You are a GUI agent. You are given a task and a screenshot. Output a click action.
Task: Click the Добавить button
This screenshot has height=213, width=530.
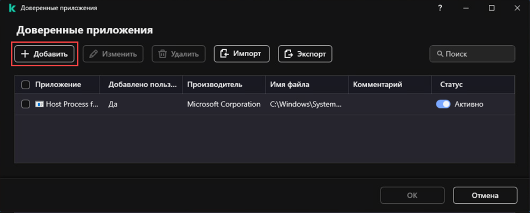click(44, 54)
